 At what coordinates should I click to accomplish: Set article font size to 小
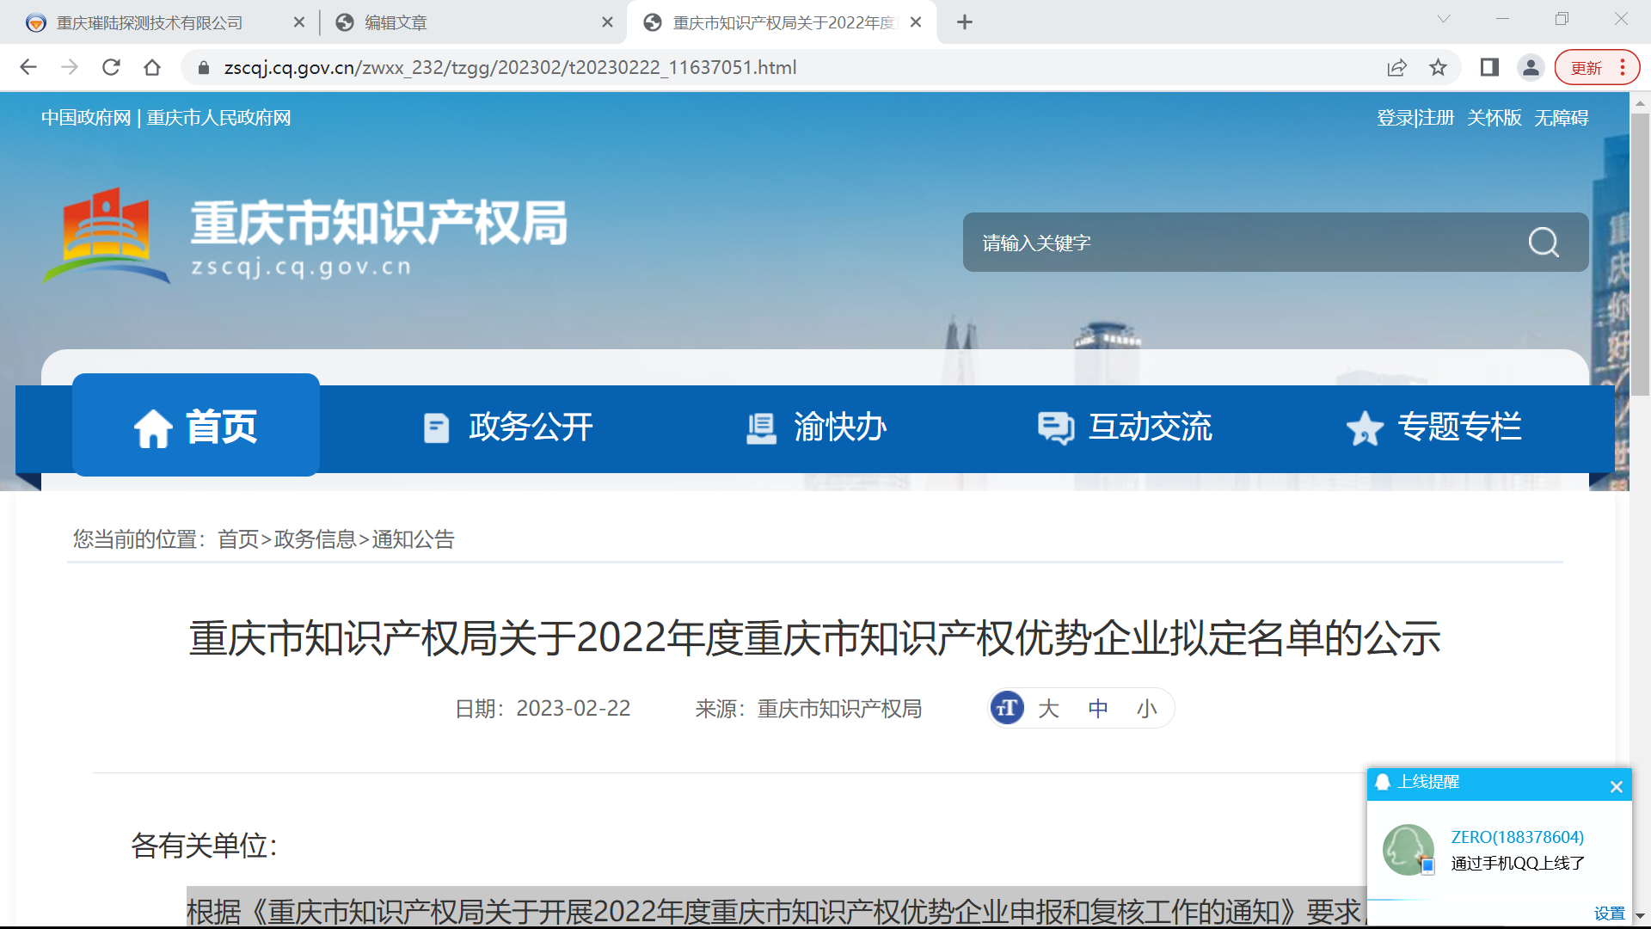pyautogui.click(x=1146, y=708)
